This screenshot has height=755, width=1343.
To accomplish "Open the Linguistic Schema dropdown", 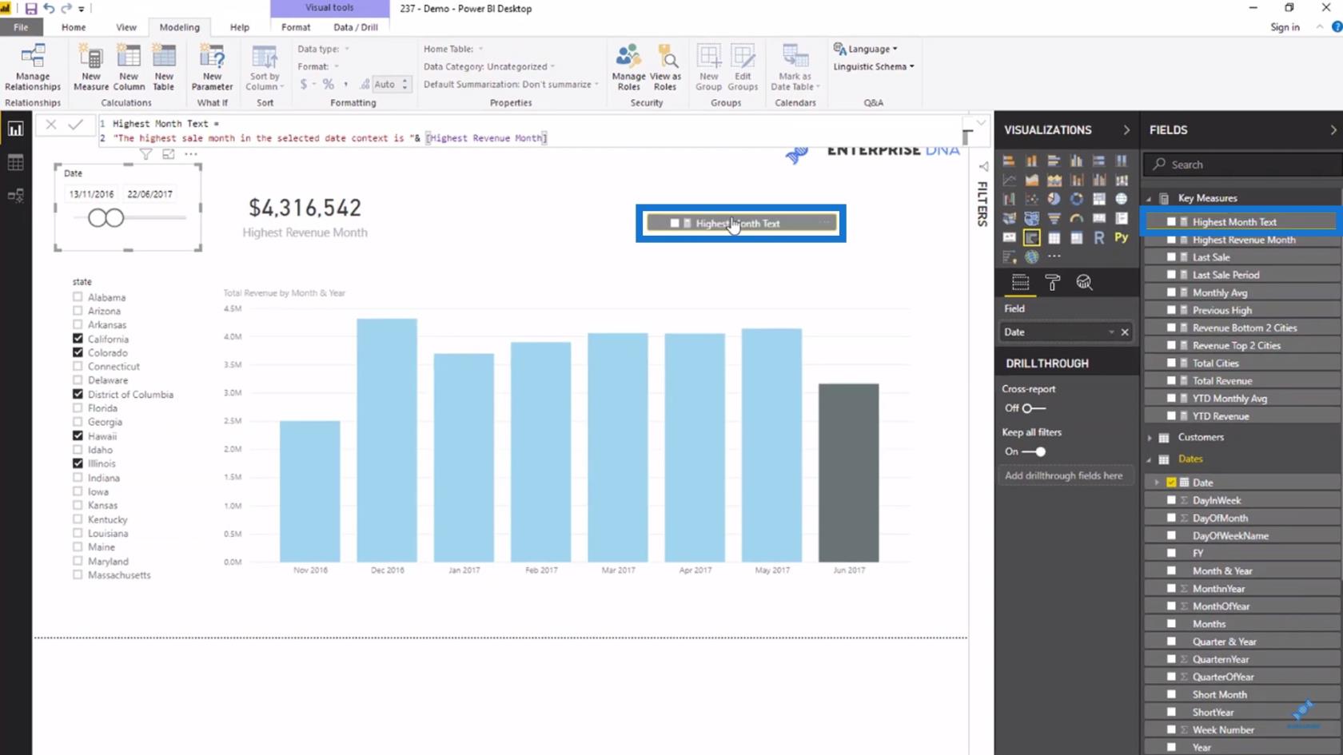I will tap(874, 67).
